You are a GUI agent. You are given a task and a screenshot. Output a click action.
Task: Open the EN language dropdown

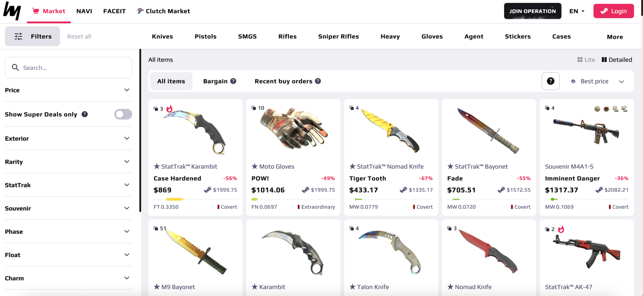(577, 11)
